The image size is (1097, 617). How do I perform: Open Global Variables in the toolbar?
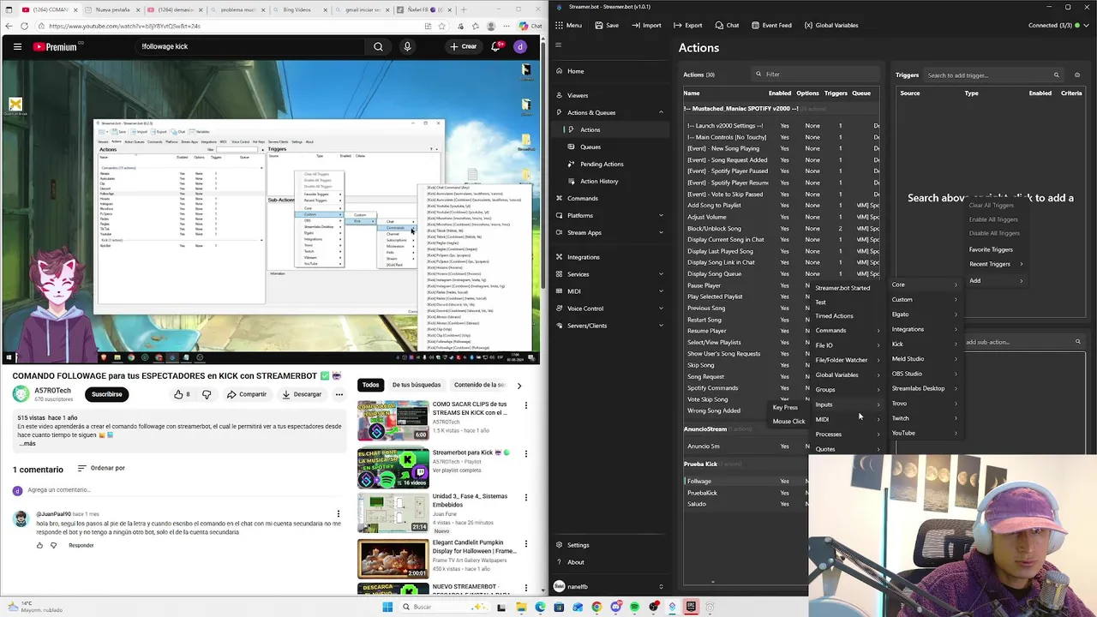(831, 25)
